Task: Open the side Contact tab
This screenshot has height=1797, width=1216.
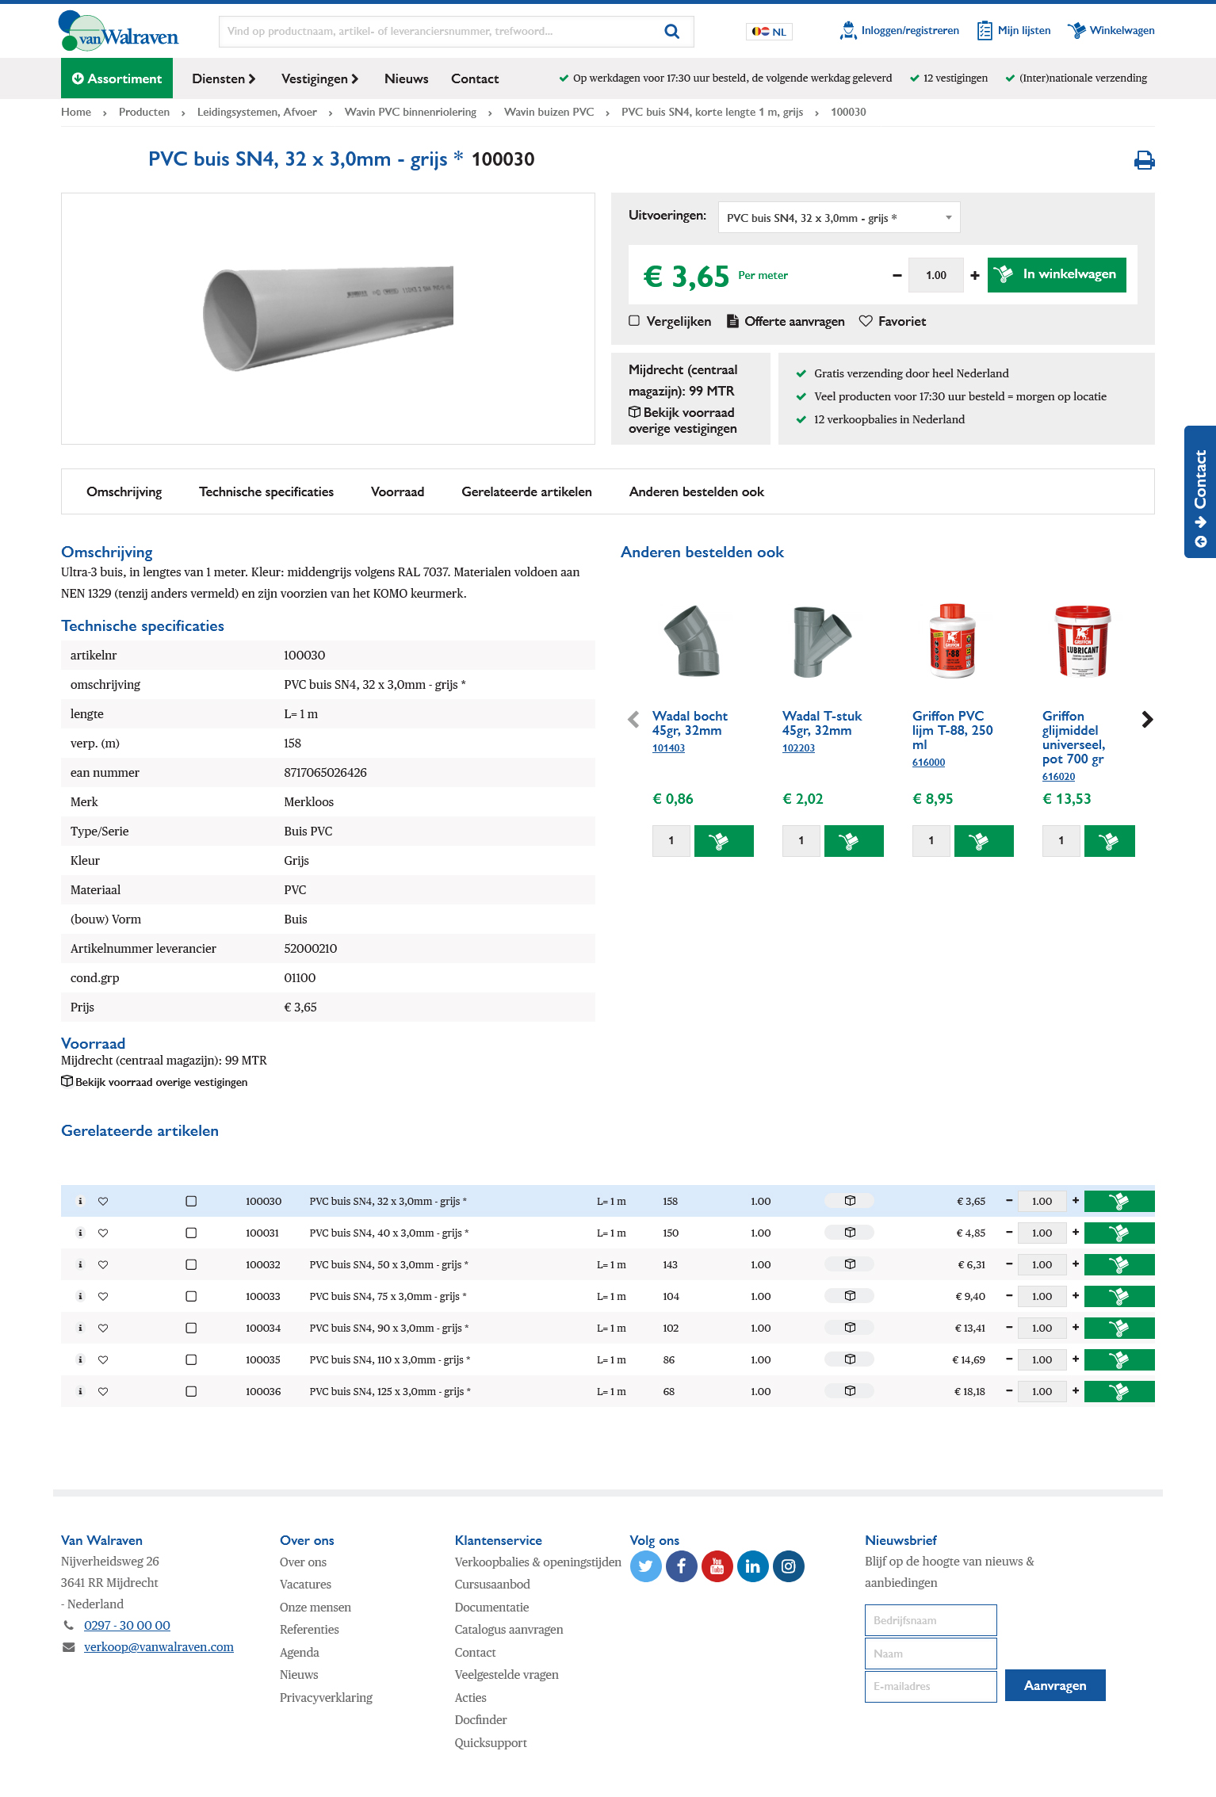Action: (1200, 492)
